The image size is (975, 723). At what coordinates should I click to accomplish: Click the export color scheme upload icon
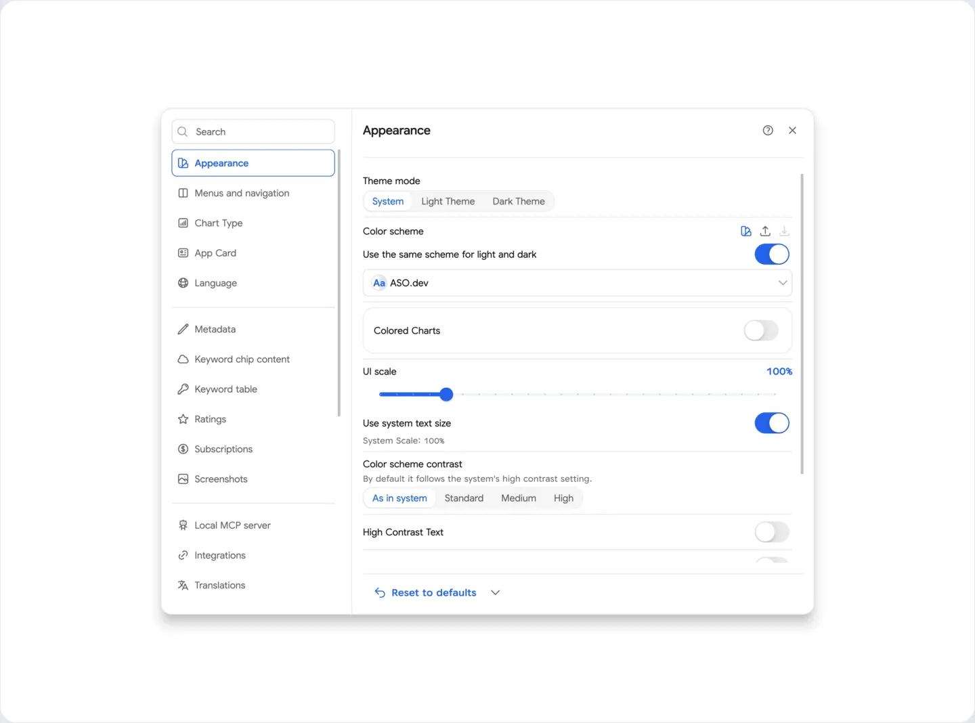pyautogui.click(x=765, y=232)
